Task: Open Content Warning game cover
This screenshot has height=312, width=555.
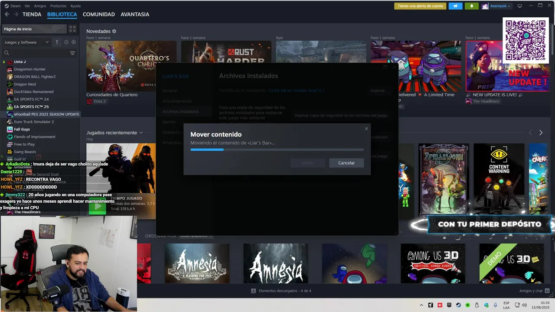Action: click(499, 179)
